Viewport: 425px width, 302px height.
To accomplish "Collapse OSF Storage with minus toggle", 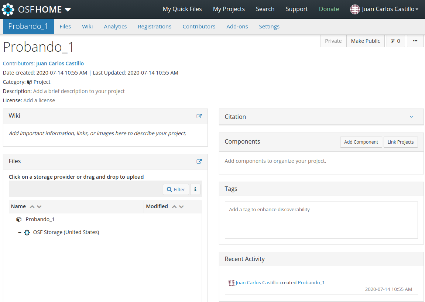I will click(x=20, y=232).
